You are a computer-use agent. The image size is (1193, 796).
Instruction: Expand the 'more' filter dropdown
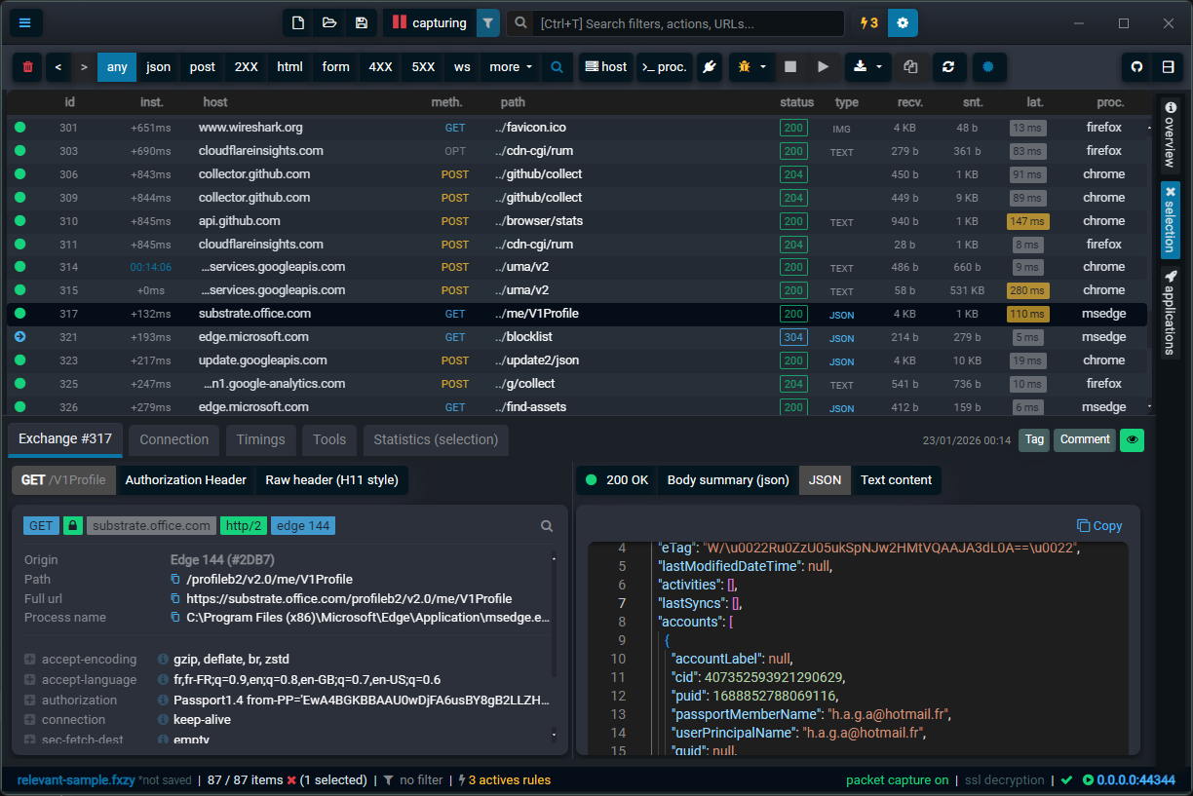tap(509, 67)
